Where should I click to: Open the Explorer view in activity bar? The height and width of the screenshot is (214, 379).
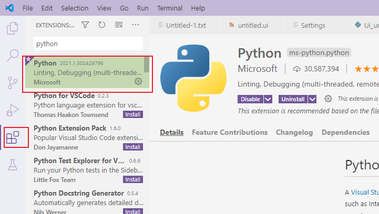12,27
